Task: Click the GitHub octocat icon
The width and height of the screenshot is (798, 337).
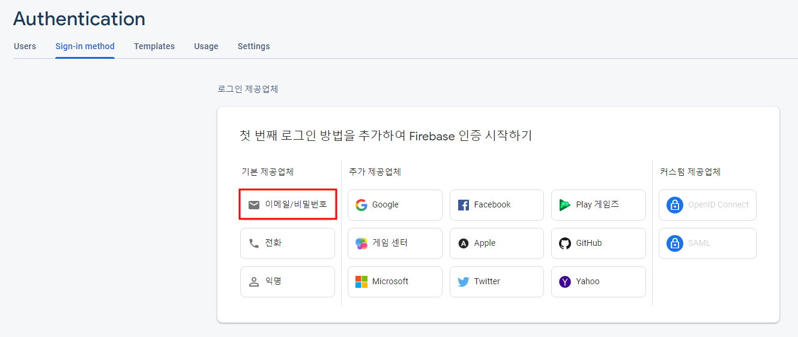Action: 565,243
